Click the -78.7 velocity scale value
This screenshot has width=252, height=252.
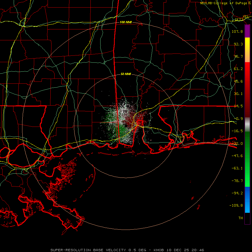[x=237, y=181]
